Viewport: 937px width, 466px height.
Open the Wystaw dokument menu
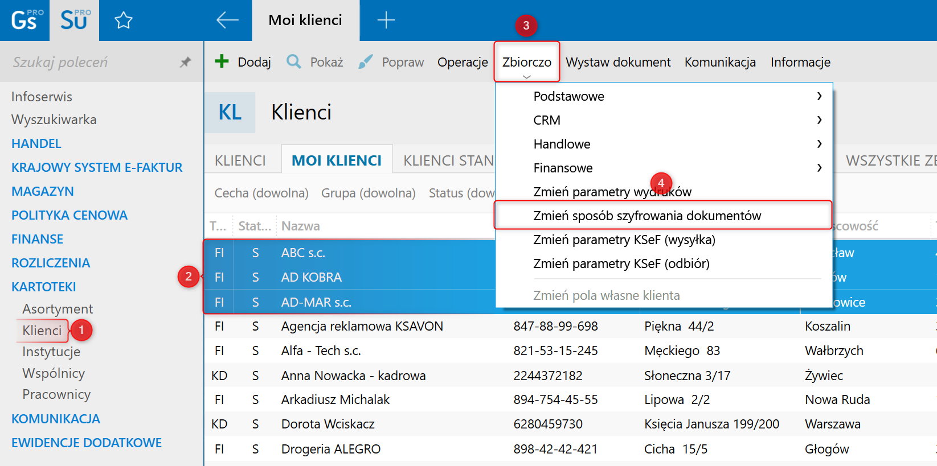(618, 62)
